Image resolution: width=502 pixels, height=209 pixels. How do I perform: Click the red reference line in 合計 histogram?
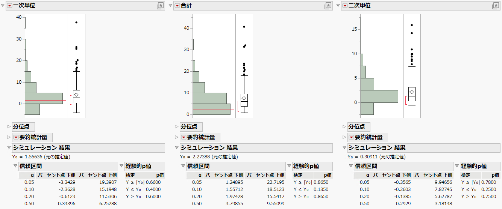213,110
